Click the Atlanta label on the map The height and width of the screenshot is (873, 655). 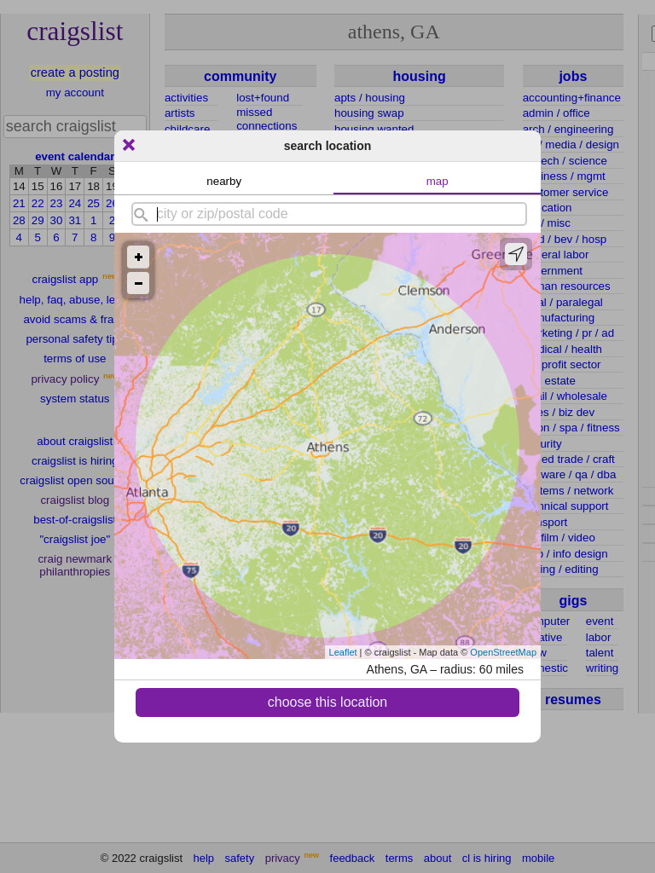(147, 492)
